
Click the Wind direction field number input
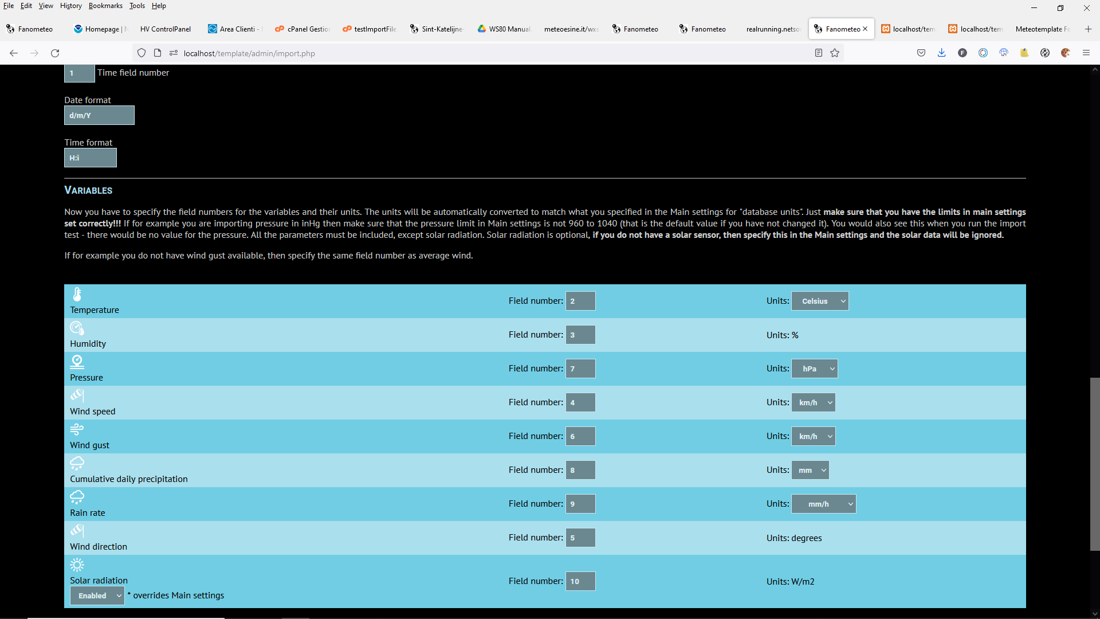tap(580, 538)
